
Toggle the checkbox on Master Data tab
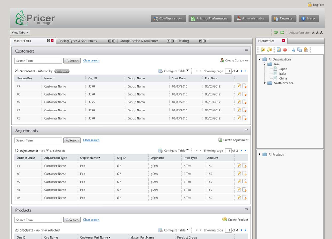[x=49, y=41]
